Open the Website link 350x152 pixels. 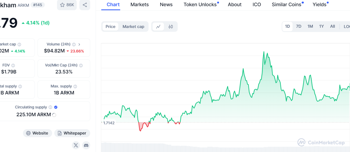pos(38,133)
